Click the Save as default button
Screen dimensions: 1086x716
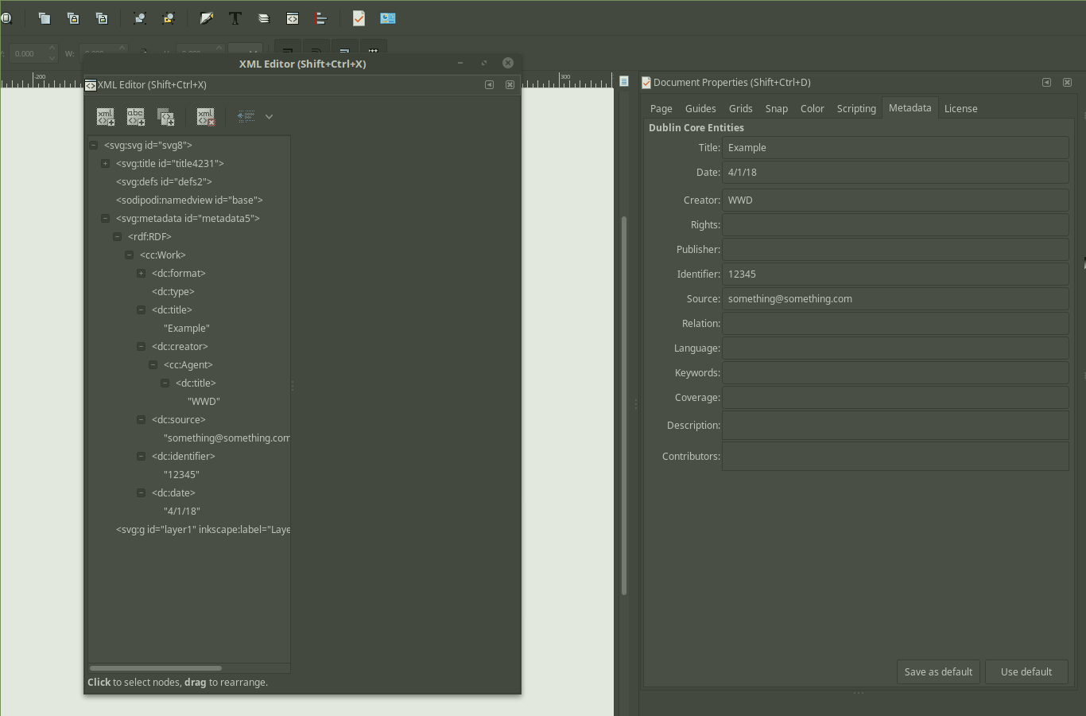938,671
